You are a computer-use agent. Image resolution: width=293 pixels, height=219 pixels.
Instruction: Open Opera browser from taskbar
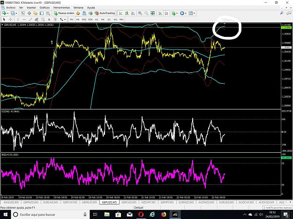[141, 214]
